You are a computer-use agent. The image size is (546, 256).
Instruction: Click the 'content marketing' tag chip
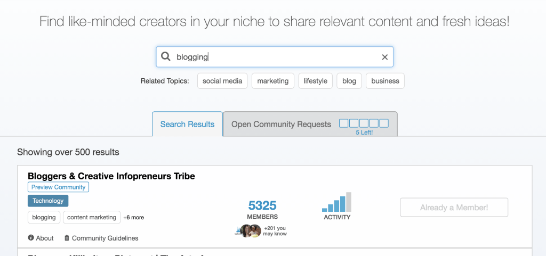[x=91, y=217]
